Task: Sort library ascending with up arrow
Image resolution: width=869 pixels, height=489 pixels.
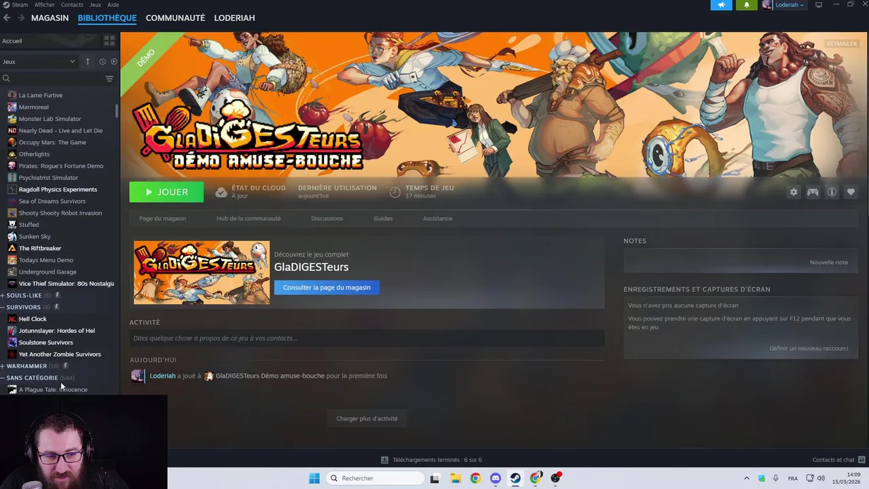Action: pyautogui.click(x=88, y=61)
